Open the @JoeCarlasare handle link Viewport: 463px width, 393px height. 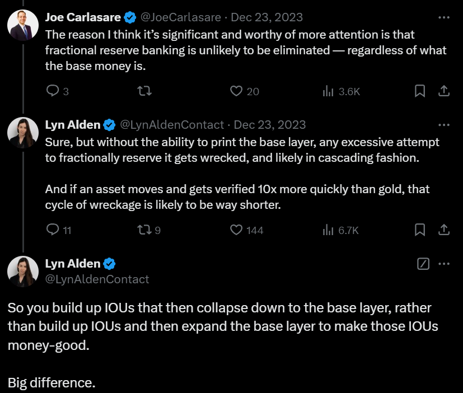180,17
